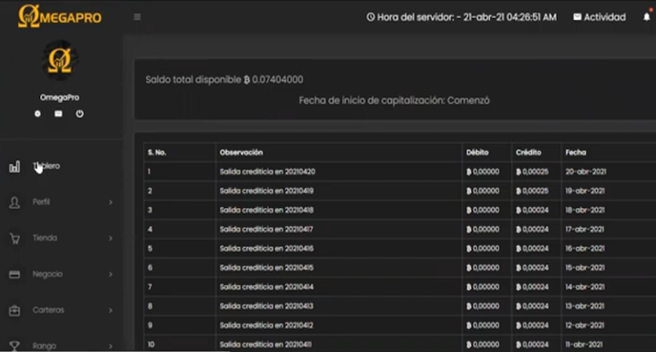Screen dimensions: 656x352
Task: Click the Rango trophy icon
Action: 15,345
